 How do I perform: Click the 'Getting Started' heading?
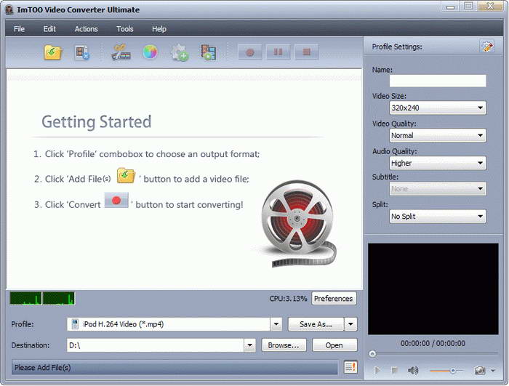[x=97, y=121]
